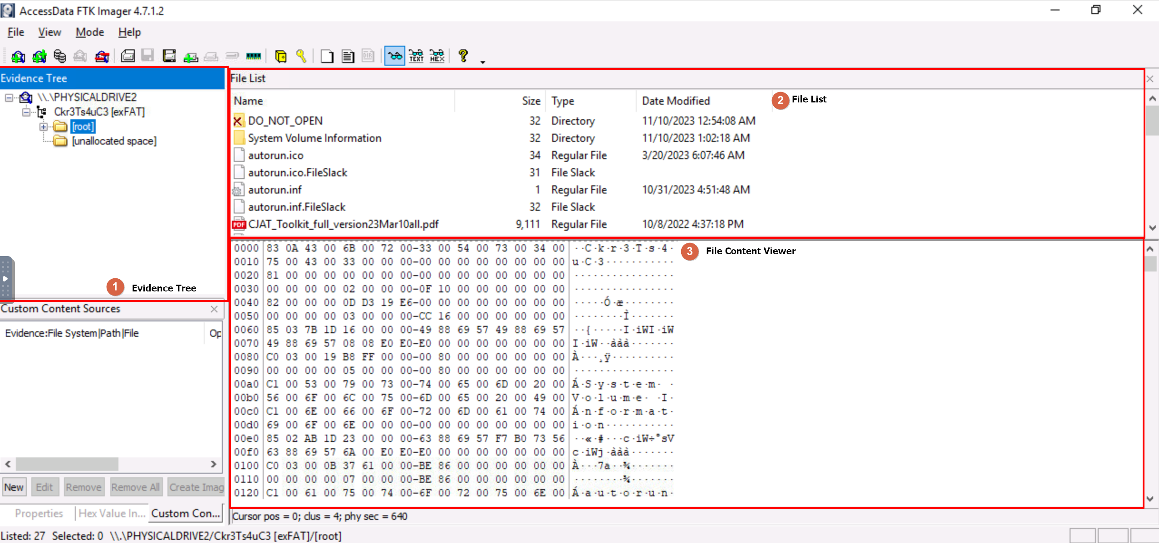This screenshot has width=1159, height=543.
Task: Collapse the PHYSICALDRIVE2 tree node
Action: point(9,97)
